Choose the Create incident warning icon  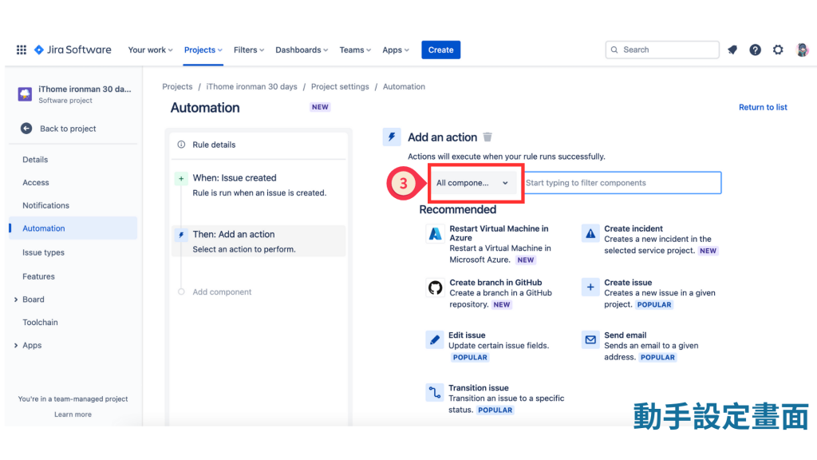click(590, 234)
